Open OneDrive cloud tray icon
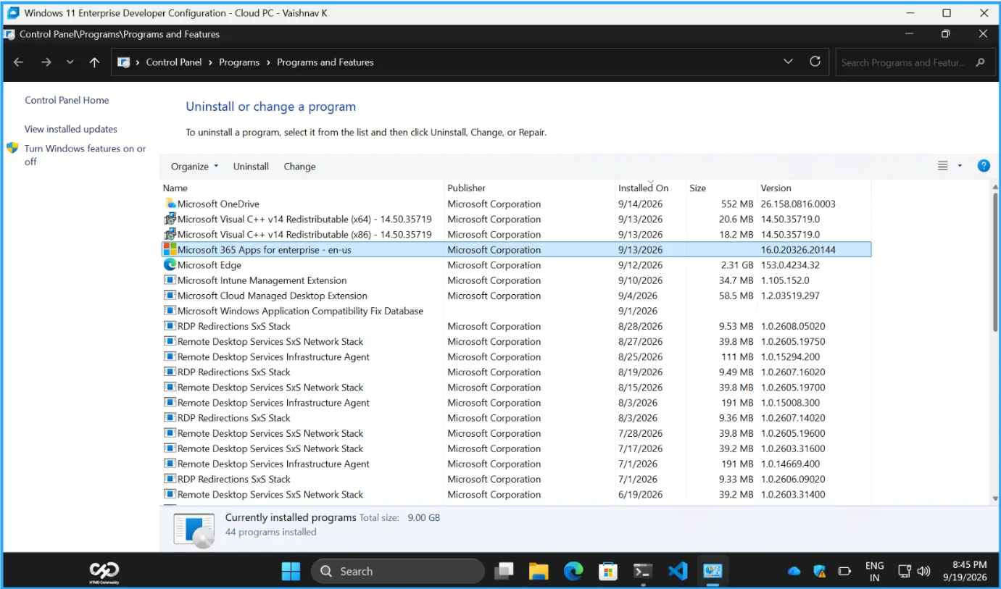Image resolution: width=1001 pixels, height=589 pixels. (794, 571)
